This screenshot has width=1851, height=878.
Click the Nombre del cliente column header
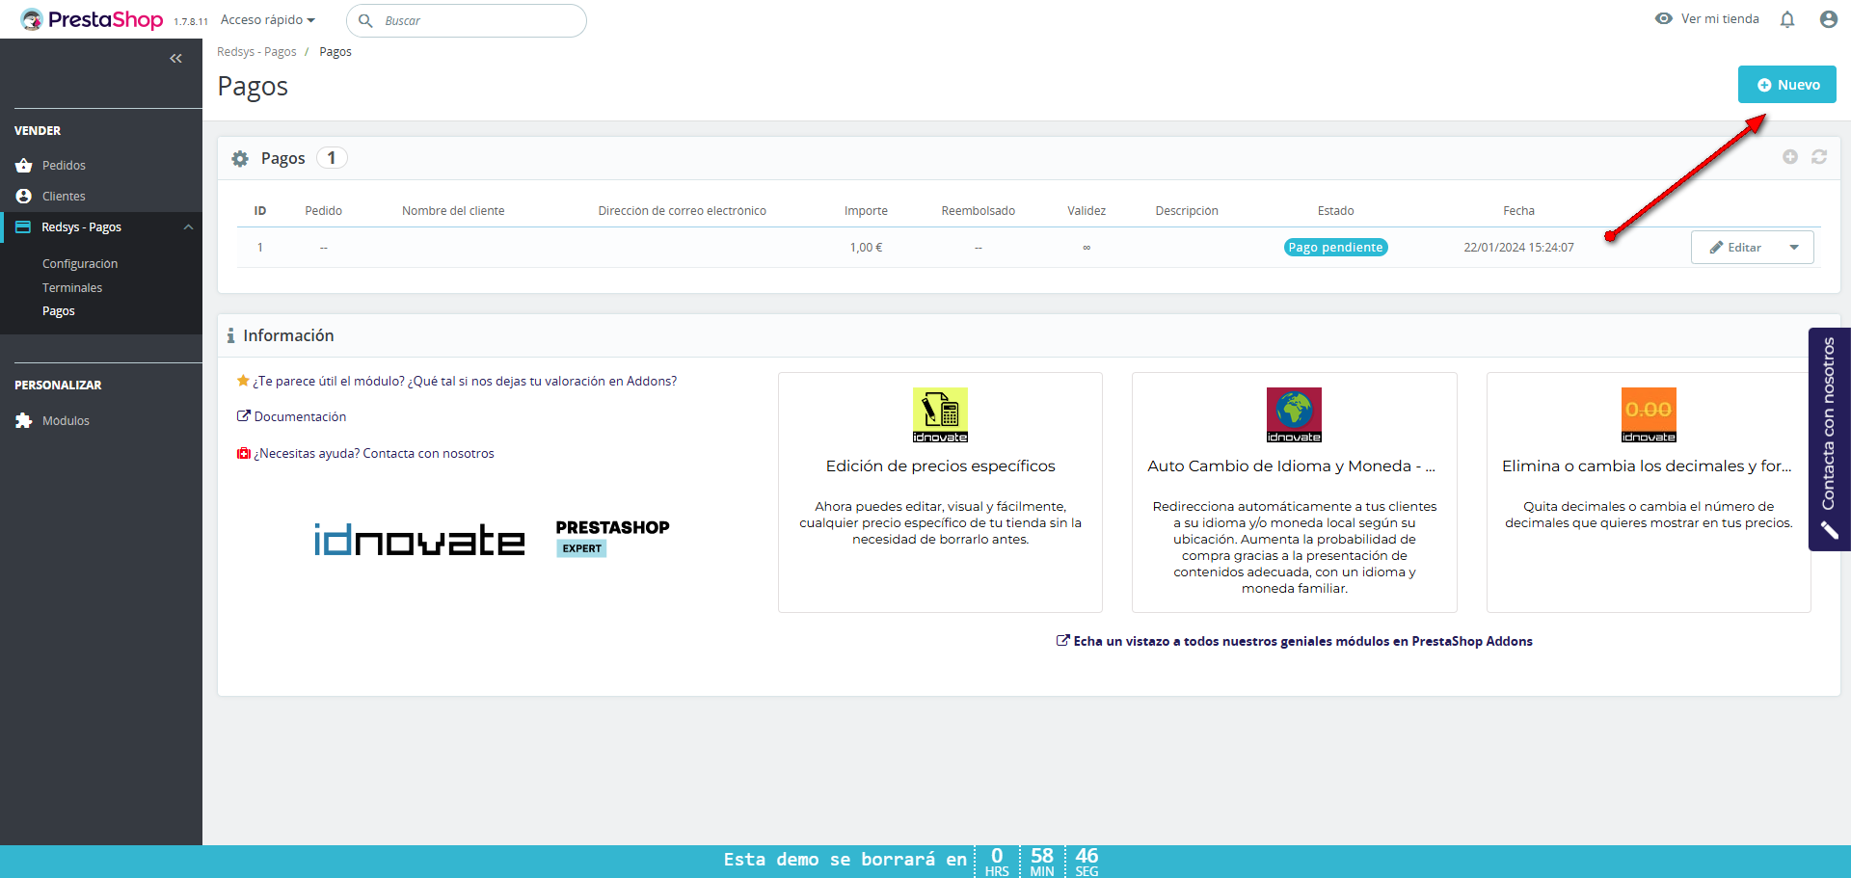click(x=453, y=211)
